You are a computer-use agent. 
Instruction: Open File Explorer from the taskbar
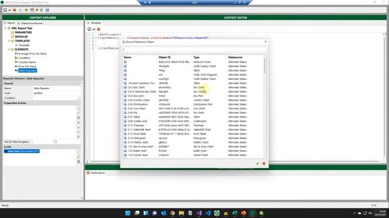coord(181,213)
